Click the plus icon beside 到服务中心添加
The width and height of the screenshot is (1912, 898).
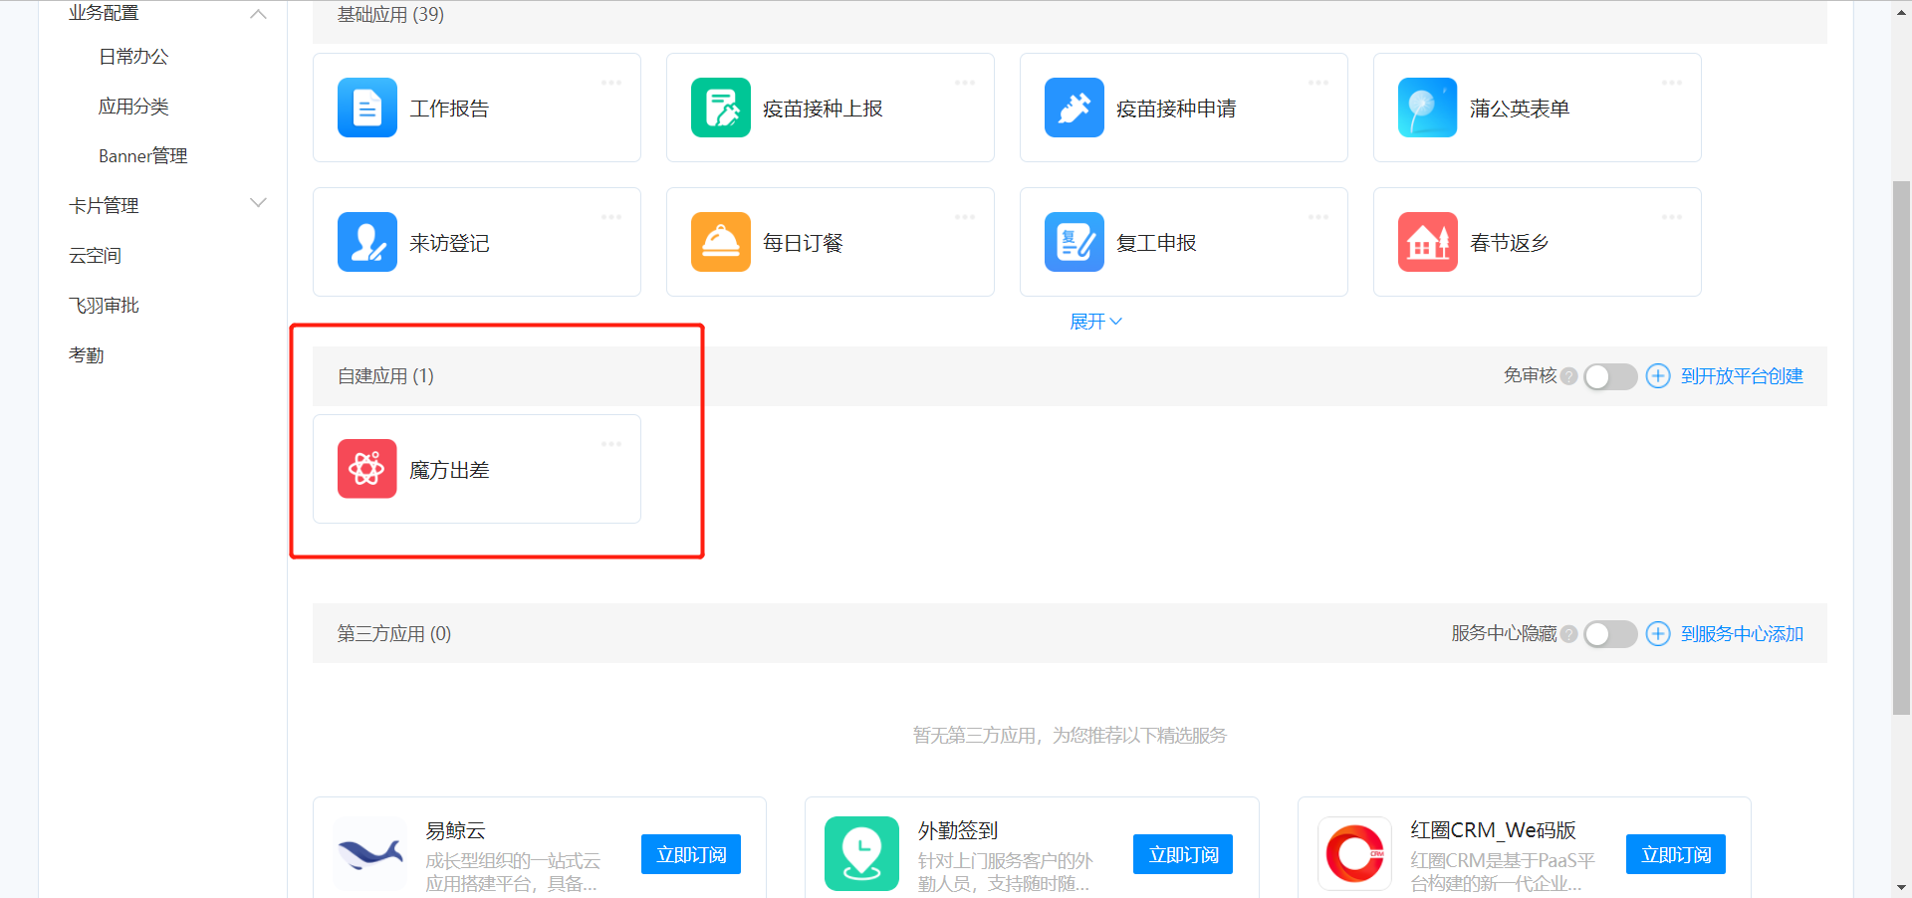click(1657, 633)
